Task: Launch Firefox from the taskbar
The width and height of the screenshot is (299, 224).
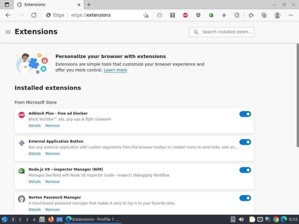Action: pos(51,219)
